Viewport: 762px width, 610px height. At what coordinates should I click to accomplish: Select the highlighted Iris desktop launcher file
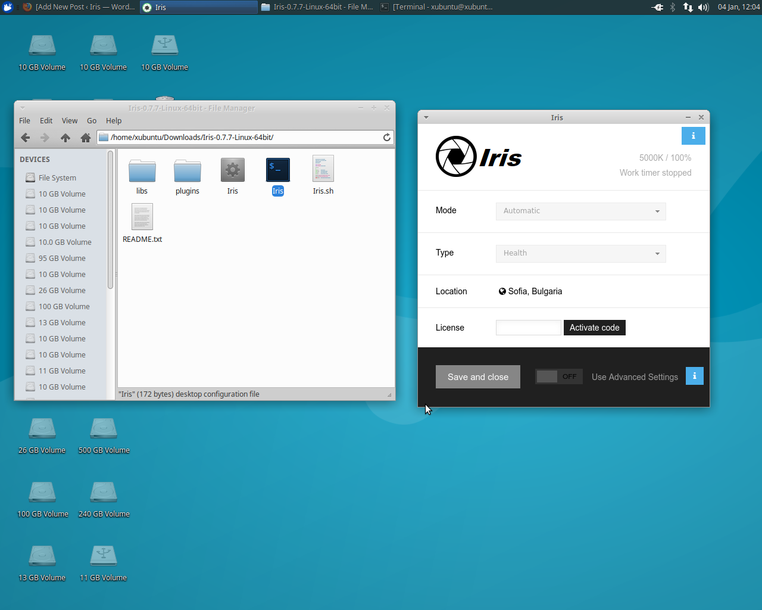point(278,176)
